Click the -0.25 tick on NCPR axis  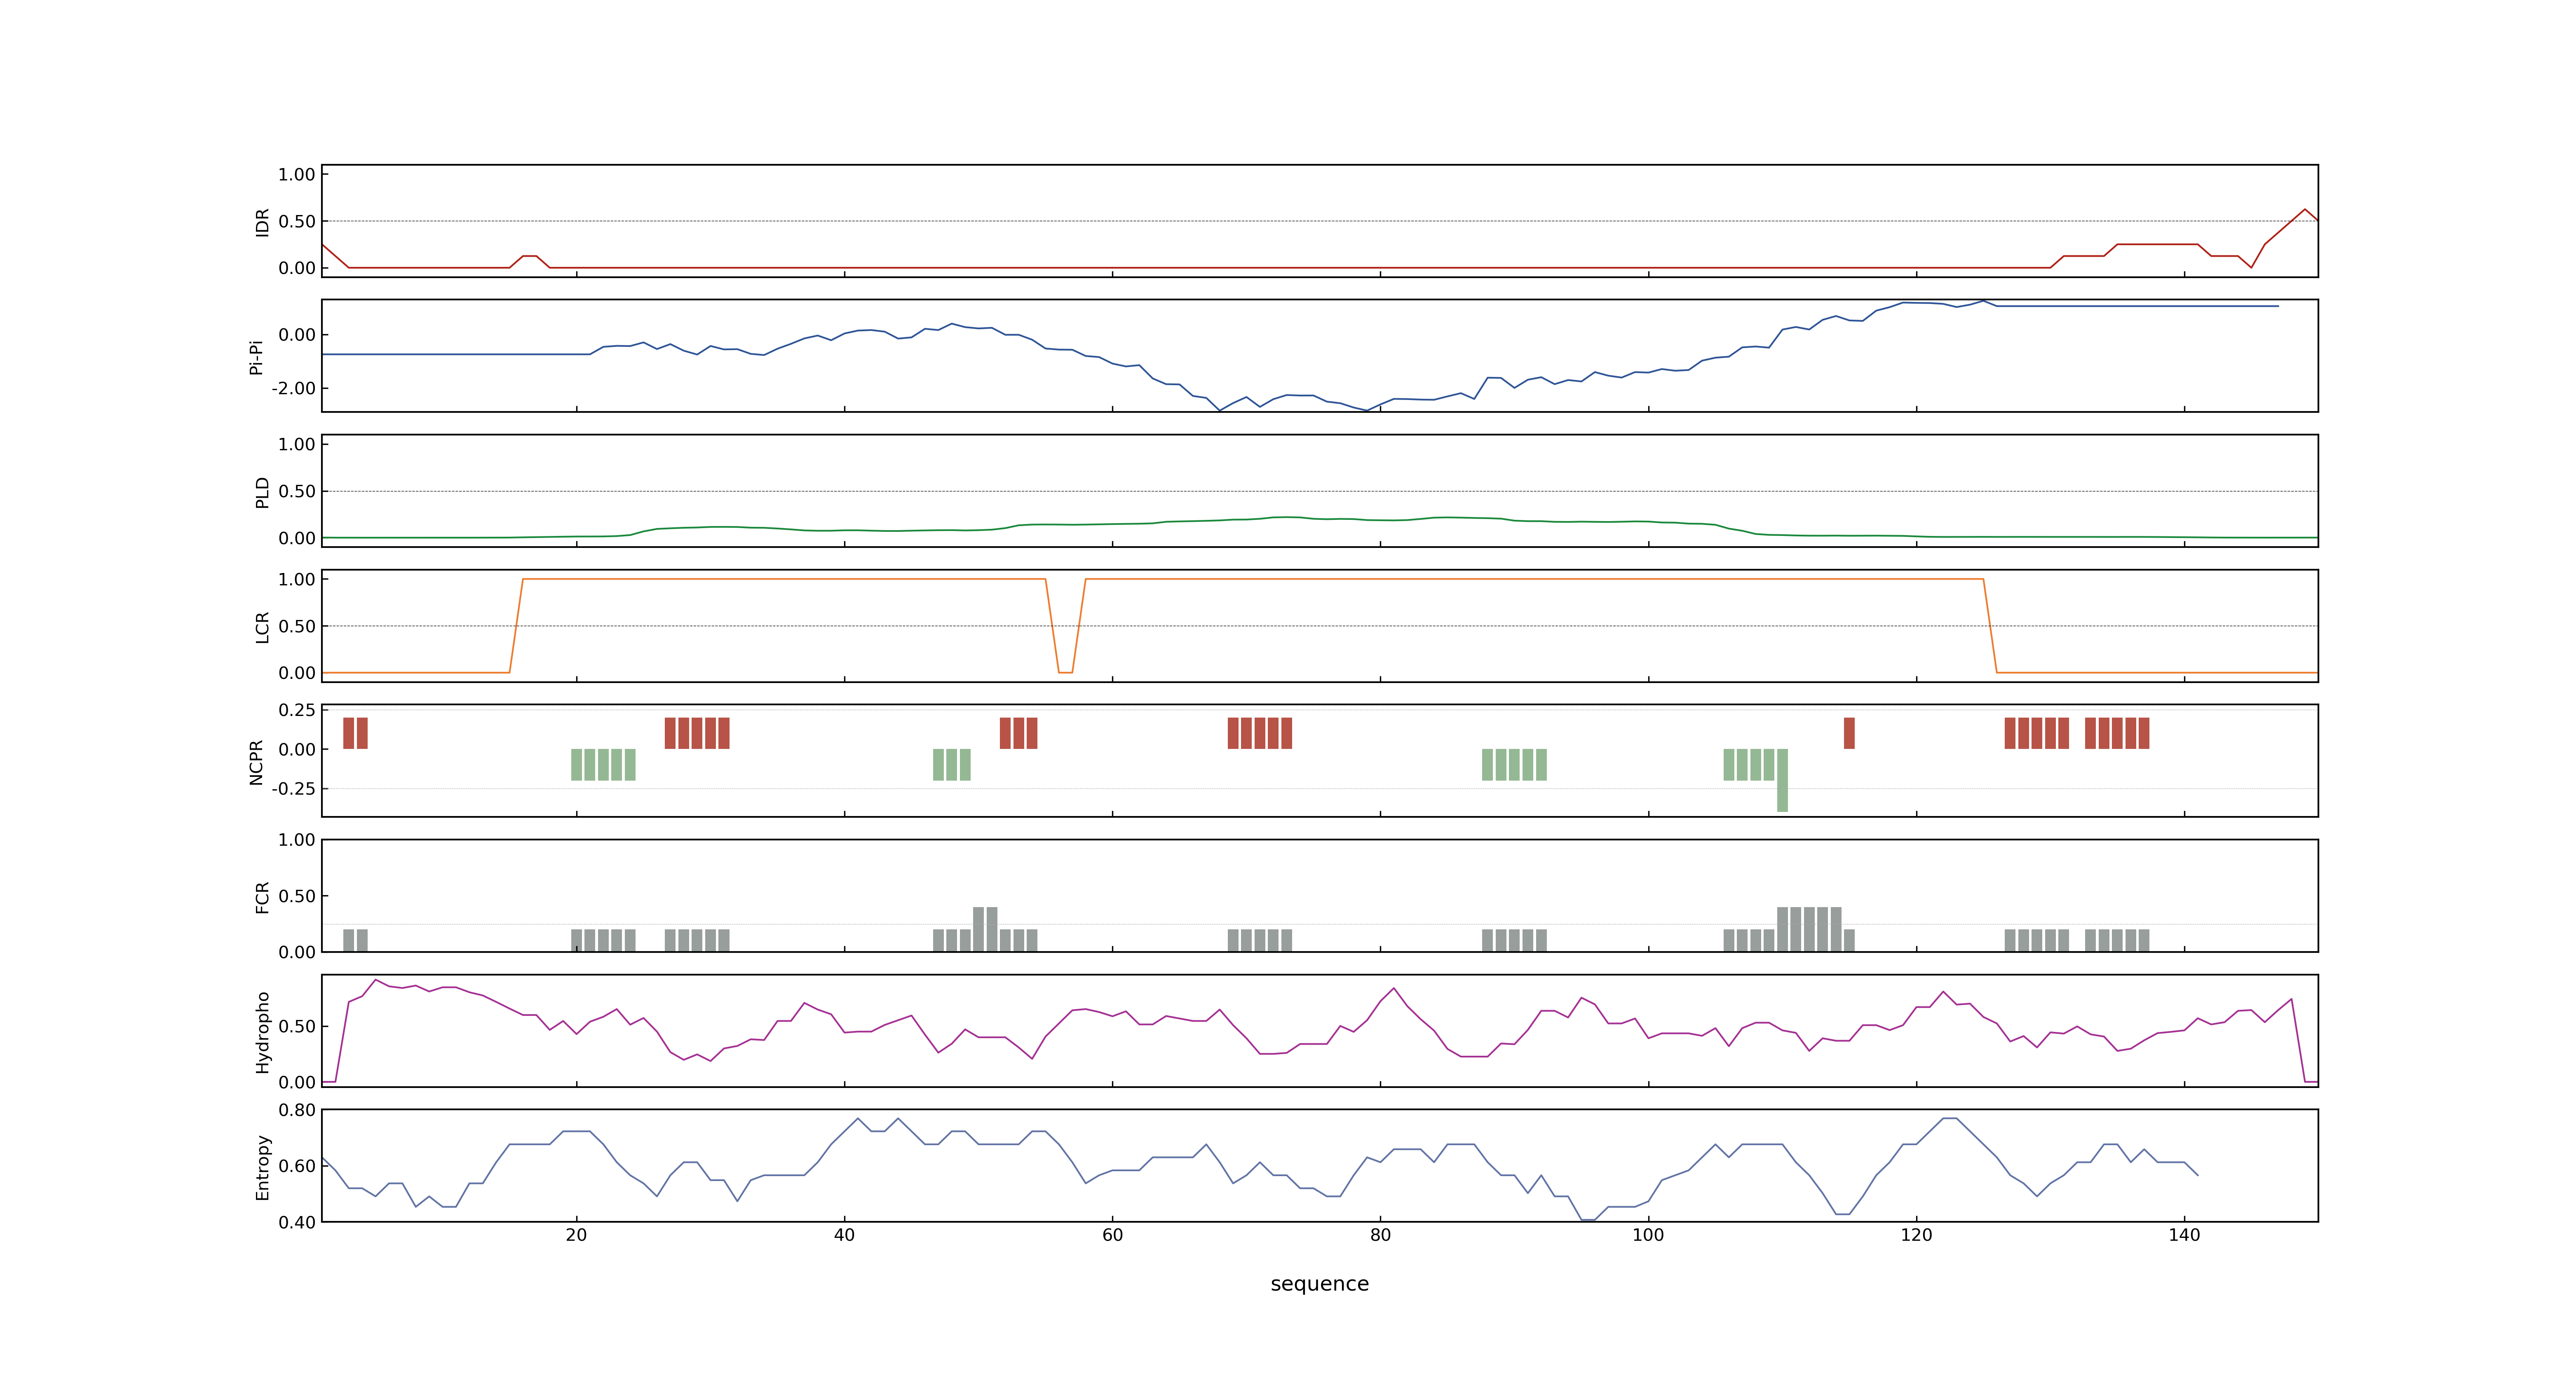(x=293, y=788)
